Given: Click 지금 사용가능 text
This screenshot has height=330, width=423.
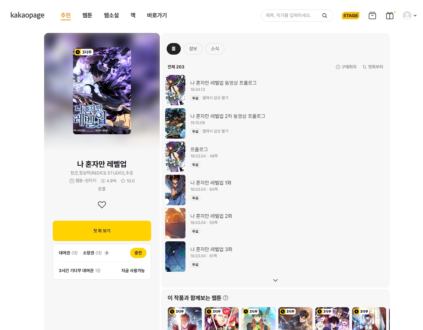Looking at the screenshot, I should tap(133, 271).
